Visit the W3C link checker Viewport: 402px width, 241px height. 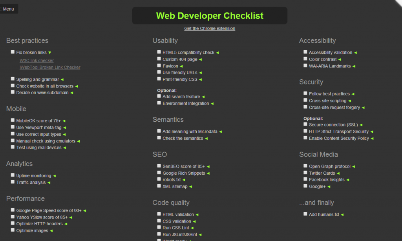37,60
